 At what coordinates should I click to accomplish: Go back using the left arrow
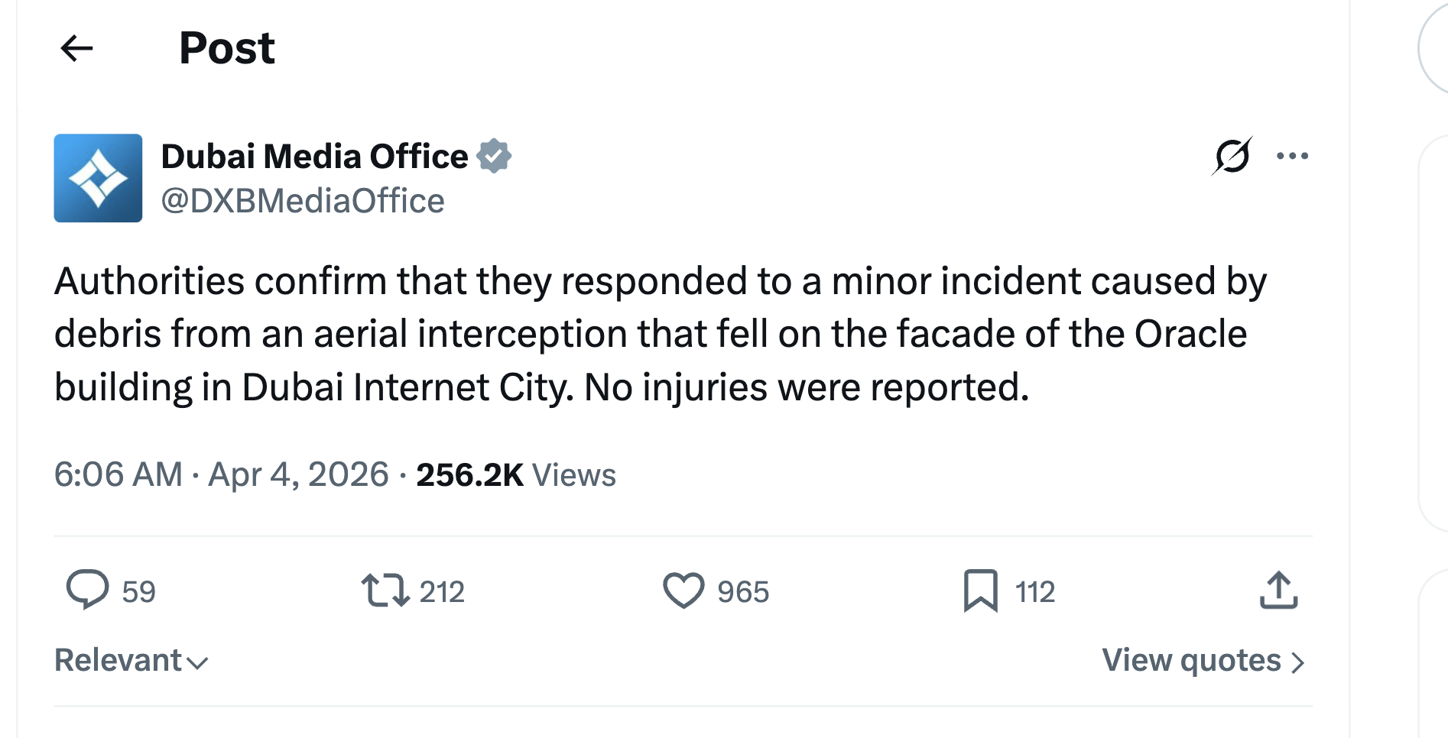(x=76, y=48)
